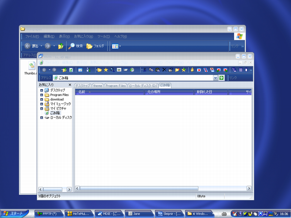291x218 pixels.
Task: Open the Back history dropdown arrow in MDIE
Action: click(49, 70)
